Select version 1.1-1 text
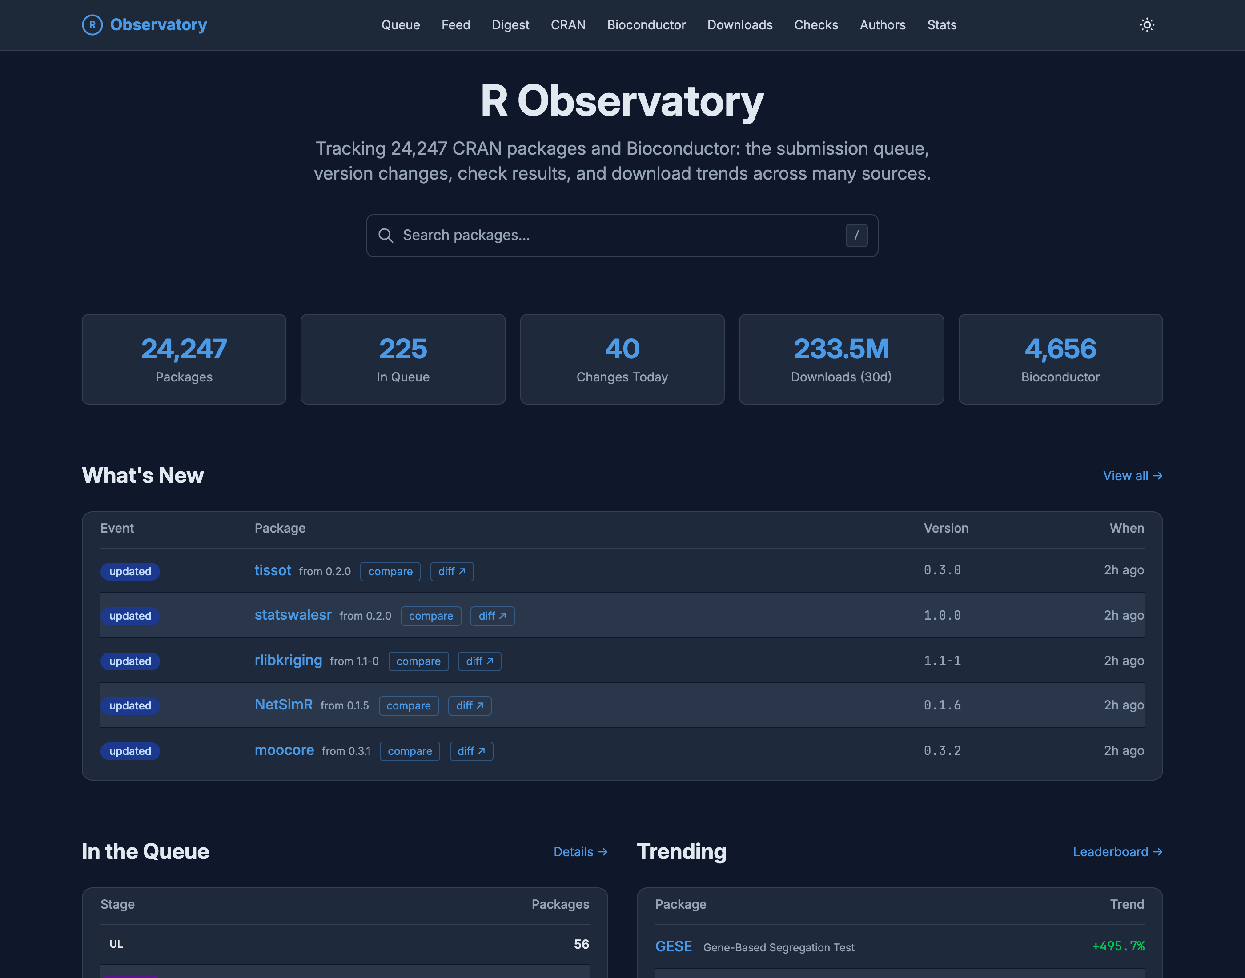The width and height of the screenshot is (1245, 978). pos(942,661)
